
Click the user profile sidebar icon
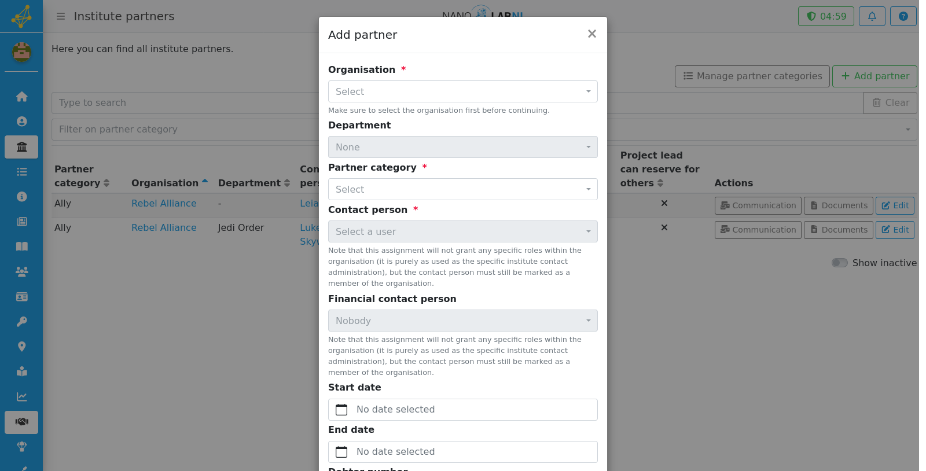coord(21,122)
